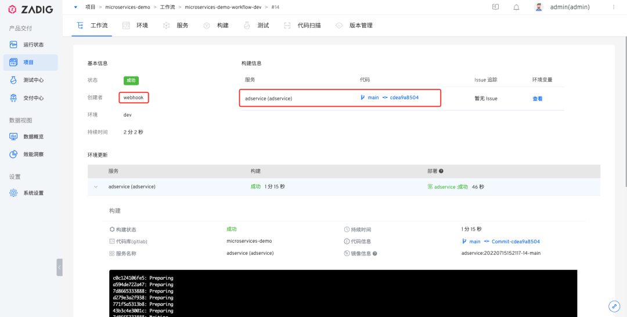627x317 pixels.
Task: Click the 构建状态 icon
Action: click(x=112, y=229)
